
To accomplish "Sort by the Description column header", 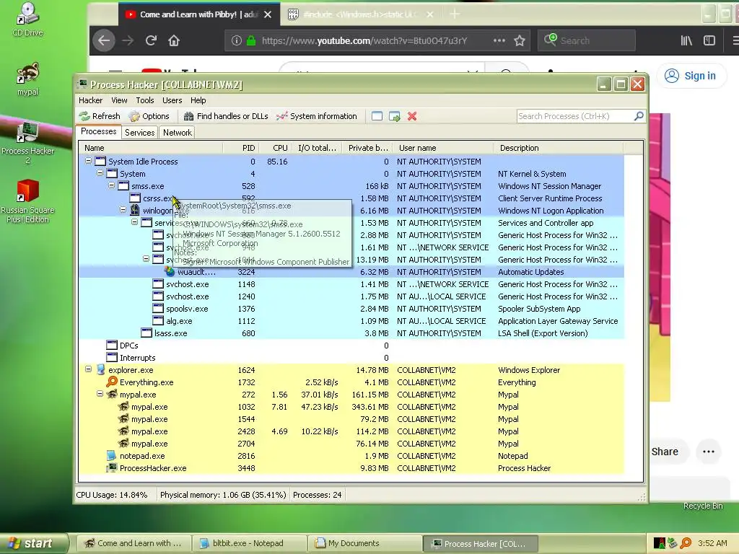I will [x=559, y=148].
